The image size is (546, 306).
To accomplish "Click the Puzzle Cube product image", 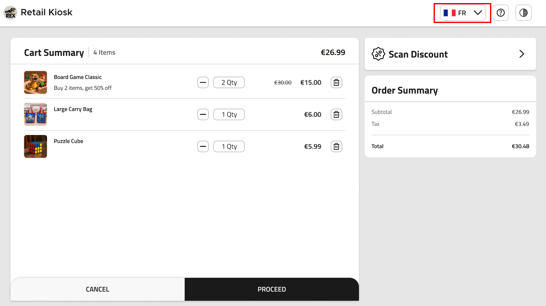I will 36,147.
